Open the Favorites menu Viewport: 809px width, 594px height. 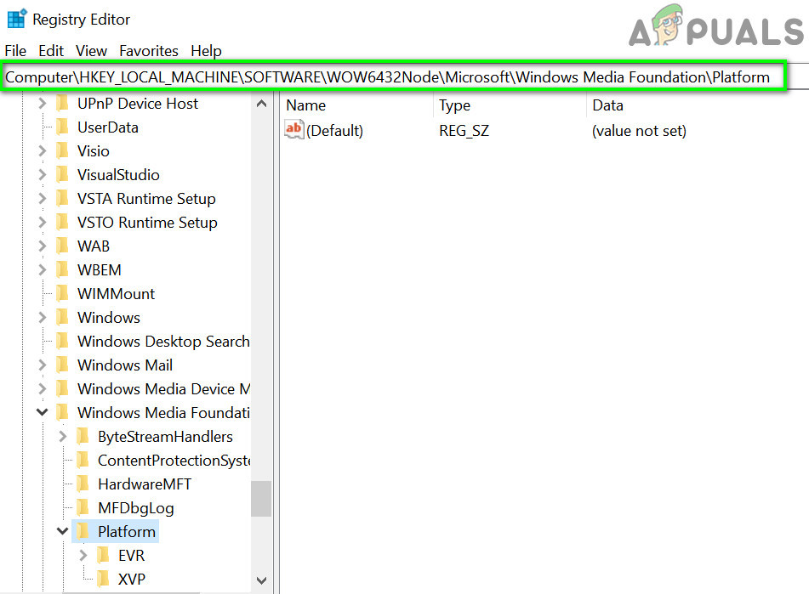point(149,50)
